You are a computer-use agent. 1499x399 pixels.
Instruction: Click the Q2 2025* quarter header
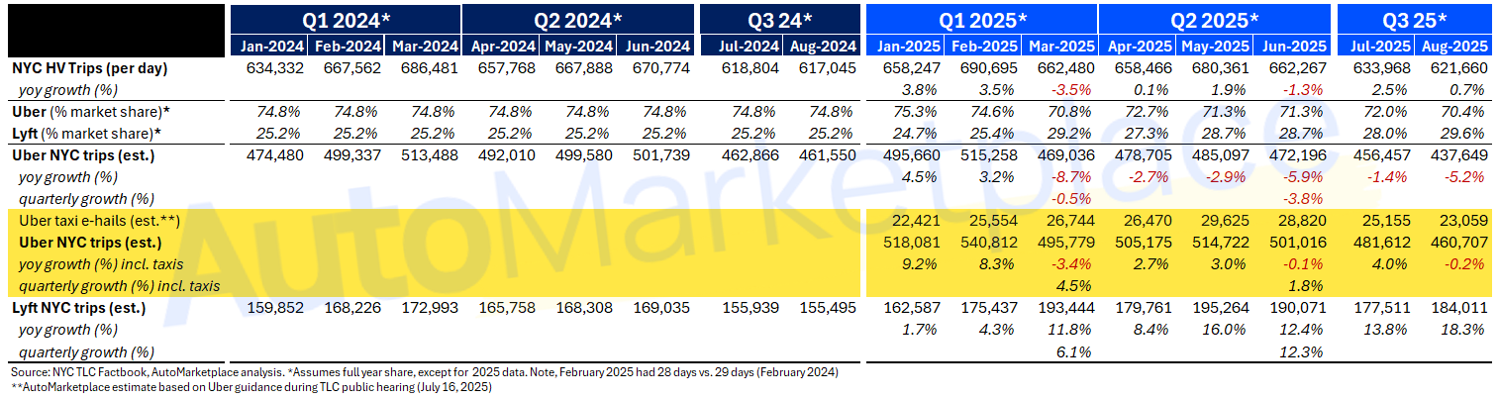click(1214, 20)
